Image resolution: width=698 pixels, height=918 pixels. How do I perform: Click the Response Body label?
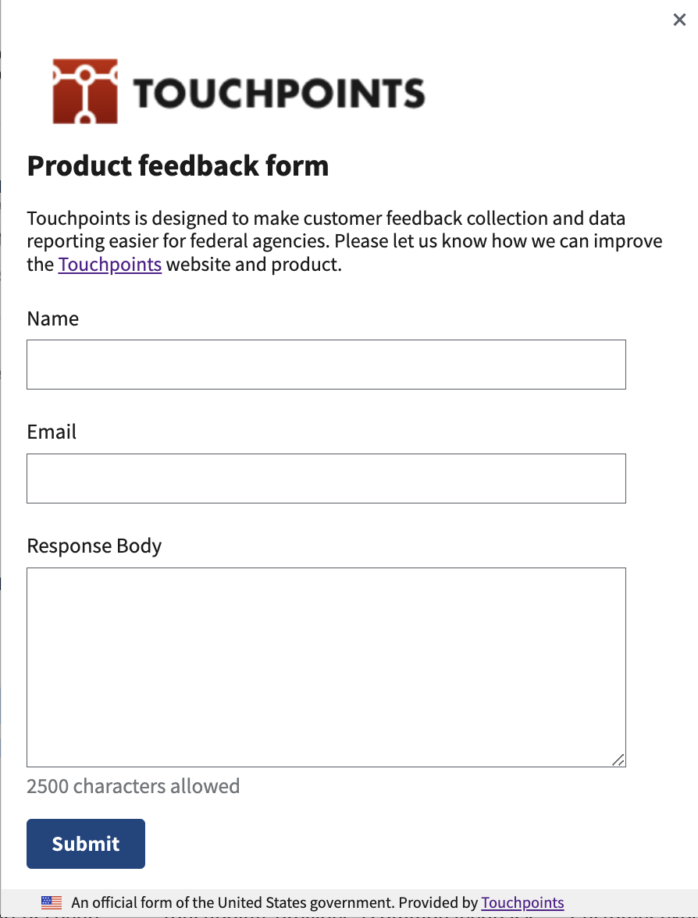94,546
